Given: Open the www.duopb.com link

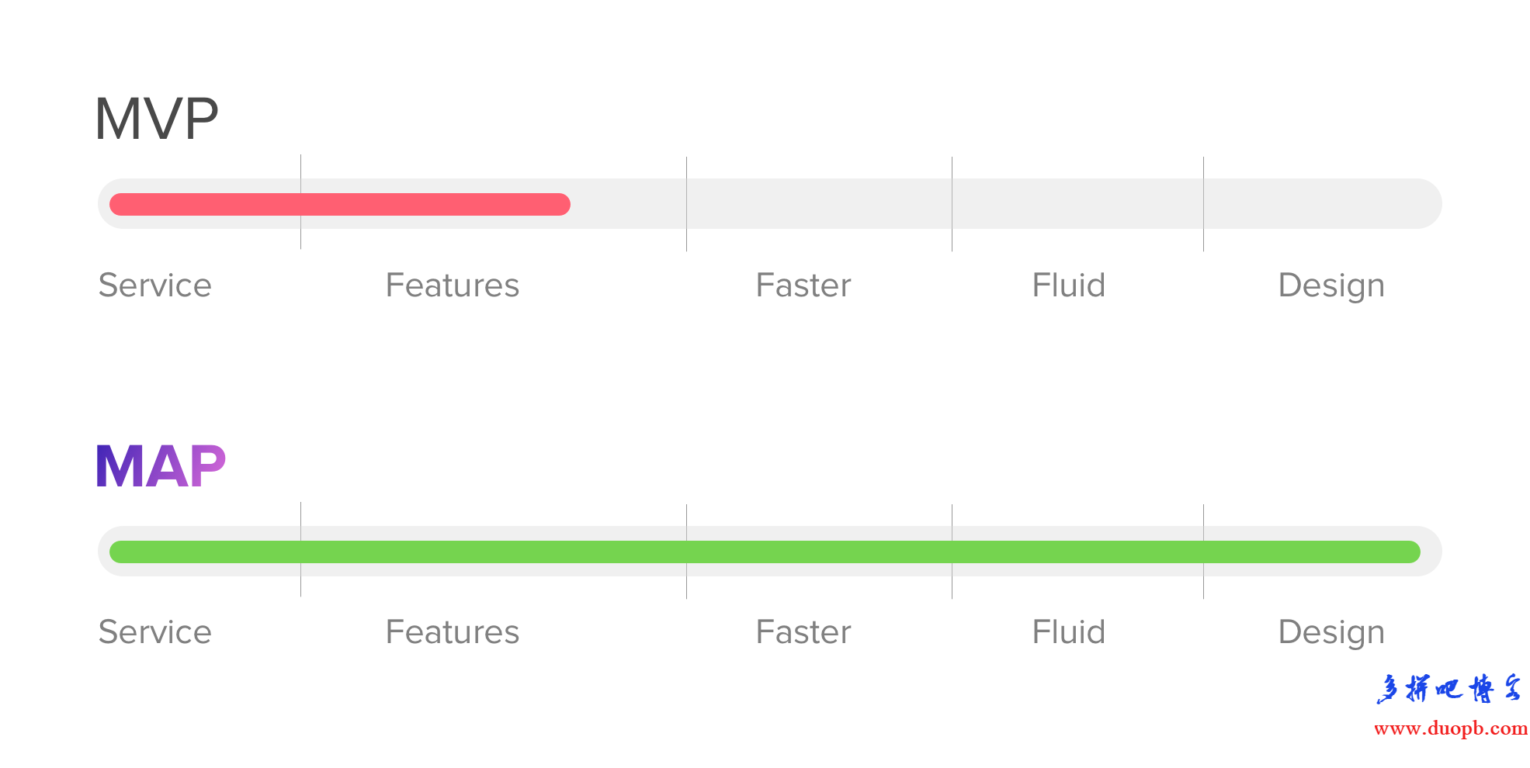Looking at the screenshot, I should point(1451,728).
